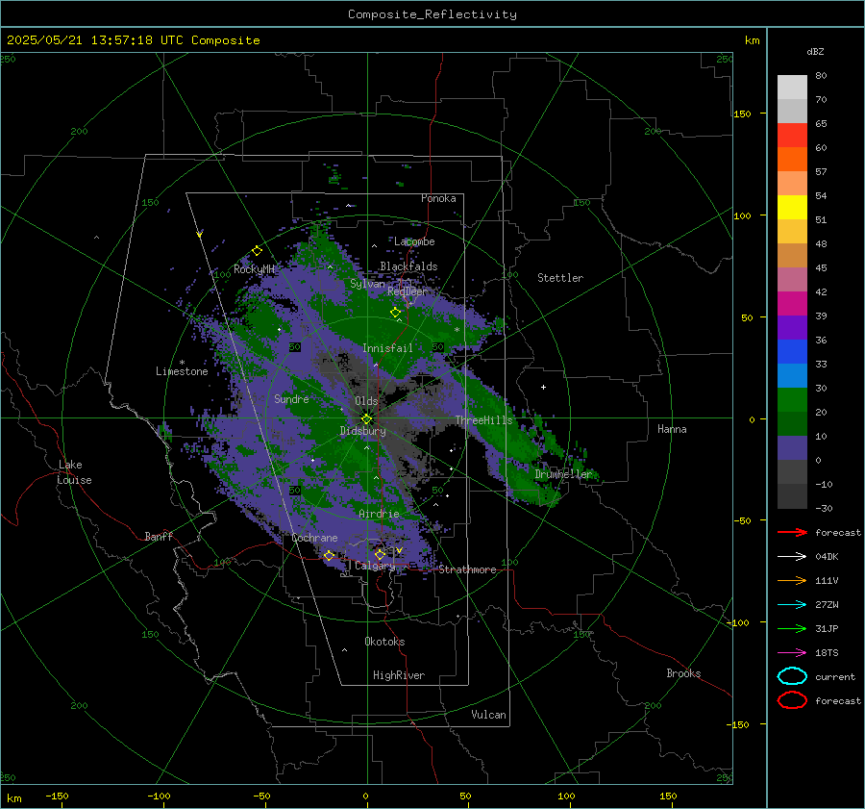Click the Lake Louise label
This screenshot has height=809, width=865.
pyautogui.click(x=74, y=472)
